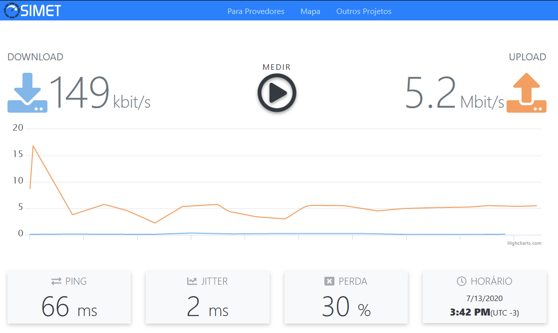Click the PERDA loss x icon
Image resolution: width=558 pixels, height=333 pixels.
(x=329, y=281)
